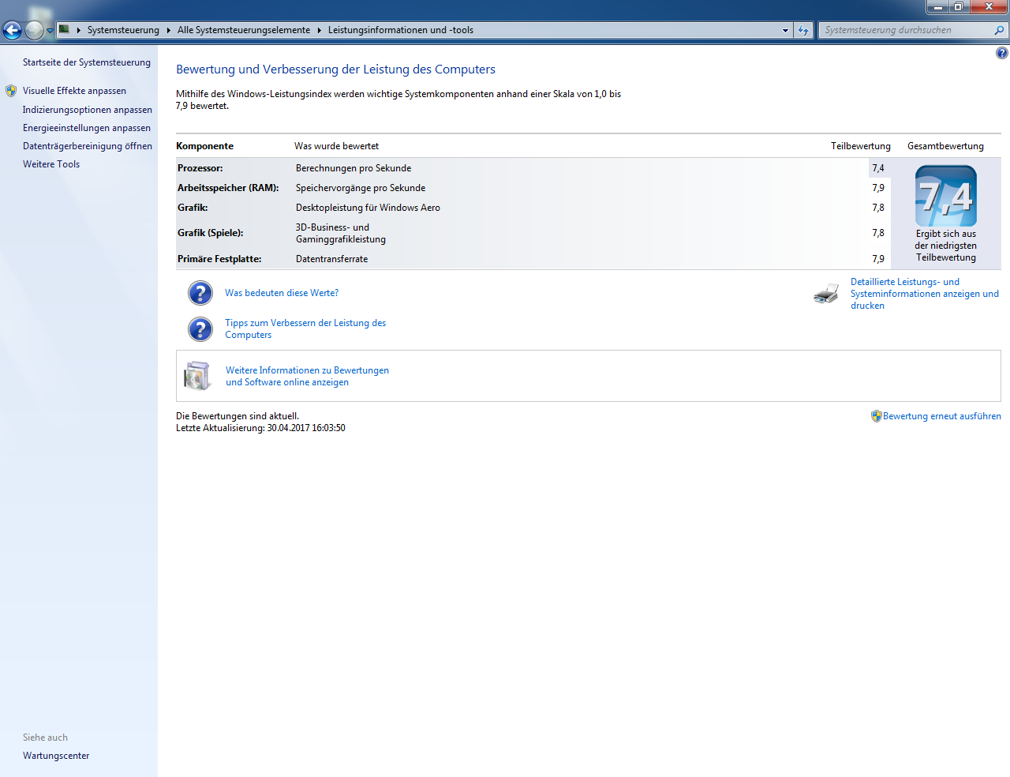
Task: Open 'Indizierungsoptionen anpassen' link
Action: (x=87, y=110)
